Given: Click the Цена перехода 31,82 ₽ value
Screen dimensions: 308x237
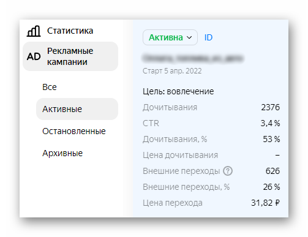Looking at the screenshot, I should coord(265,203).
